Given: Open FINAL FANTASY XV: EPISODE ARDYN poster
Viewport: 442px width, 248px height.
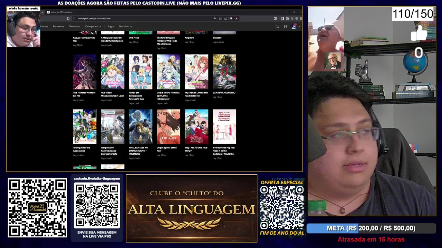Looking at the screenshot, I should tap(141, 127).
